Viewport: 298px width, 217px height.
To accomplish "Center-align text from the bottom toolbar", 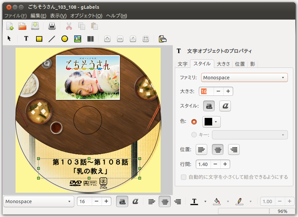I will (x=165, y=201).
